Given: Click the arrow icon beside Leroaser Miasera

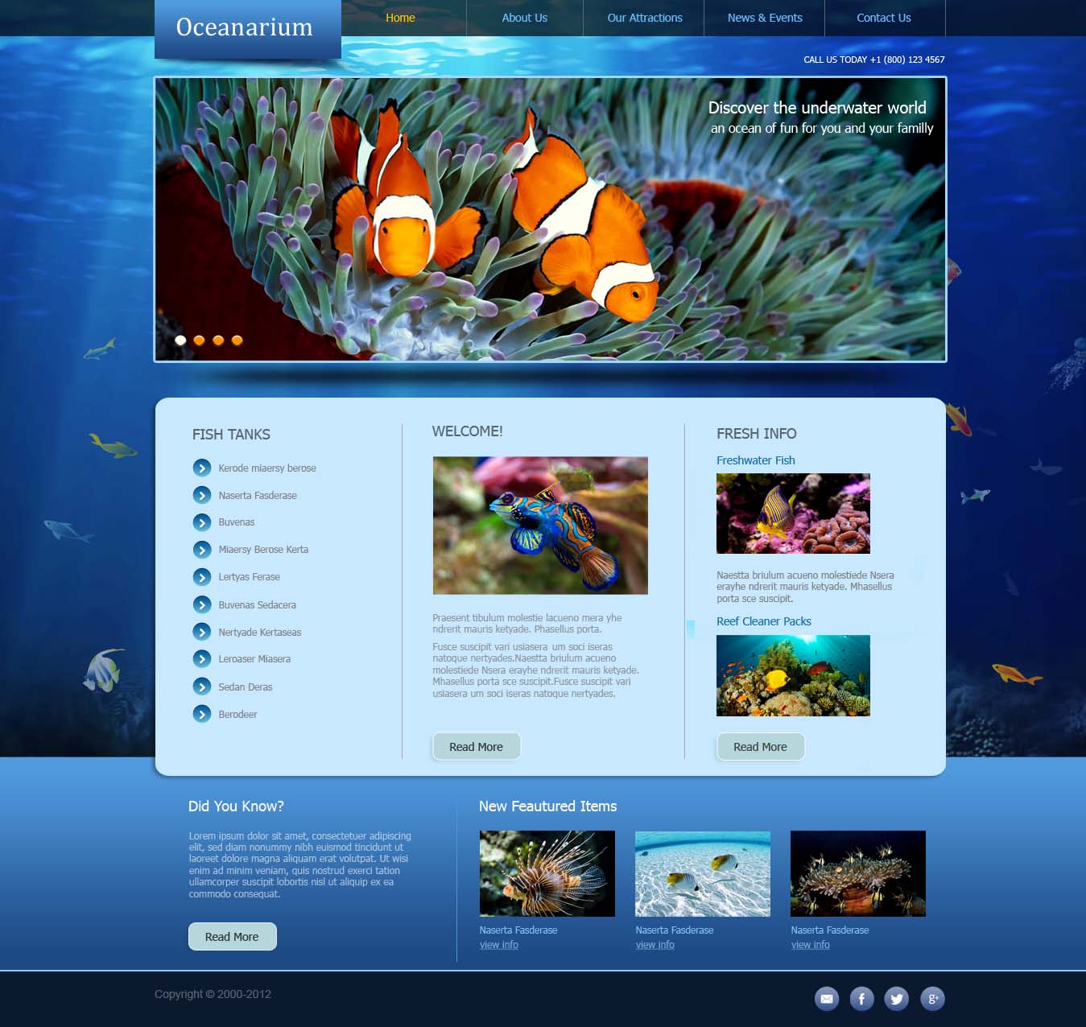Looking at the screenshot, I should point(202,659).
